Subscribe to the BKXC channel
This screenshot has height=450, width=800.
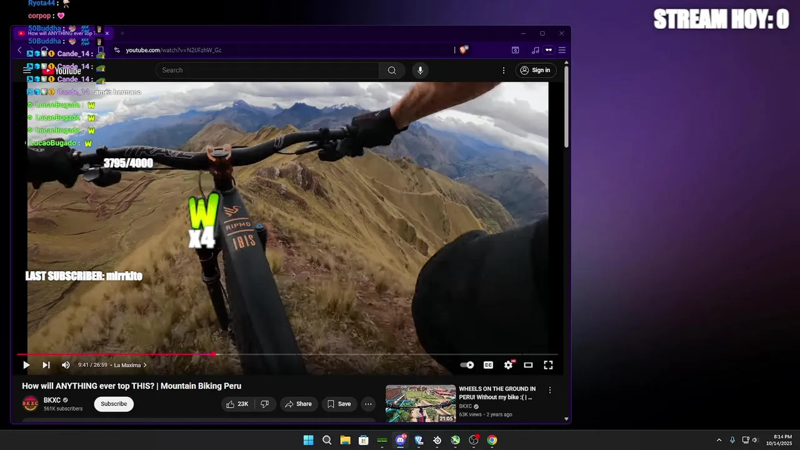coord(114,404)
